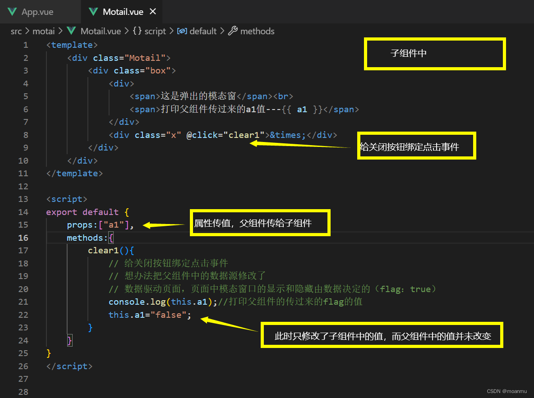534x398 pixels.
Task: Click line number 22 in the gutter
Action: tap(23, 315)
